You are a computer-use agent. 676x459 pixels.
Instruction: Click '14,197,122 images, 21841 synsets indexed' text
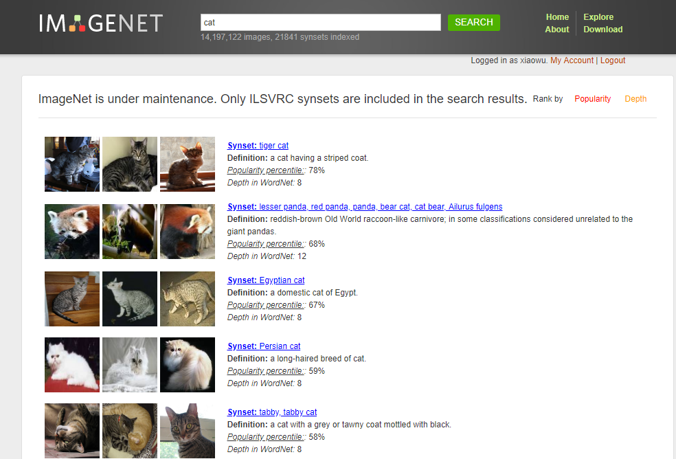tap(280, 37)
